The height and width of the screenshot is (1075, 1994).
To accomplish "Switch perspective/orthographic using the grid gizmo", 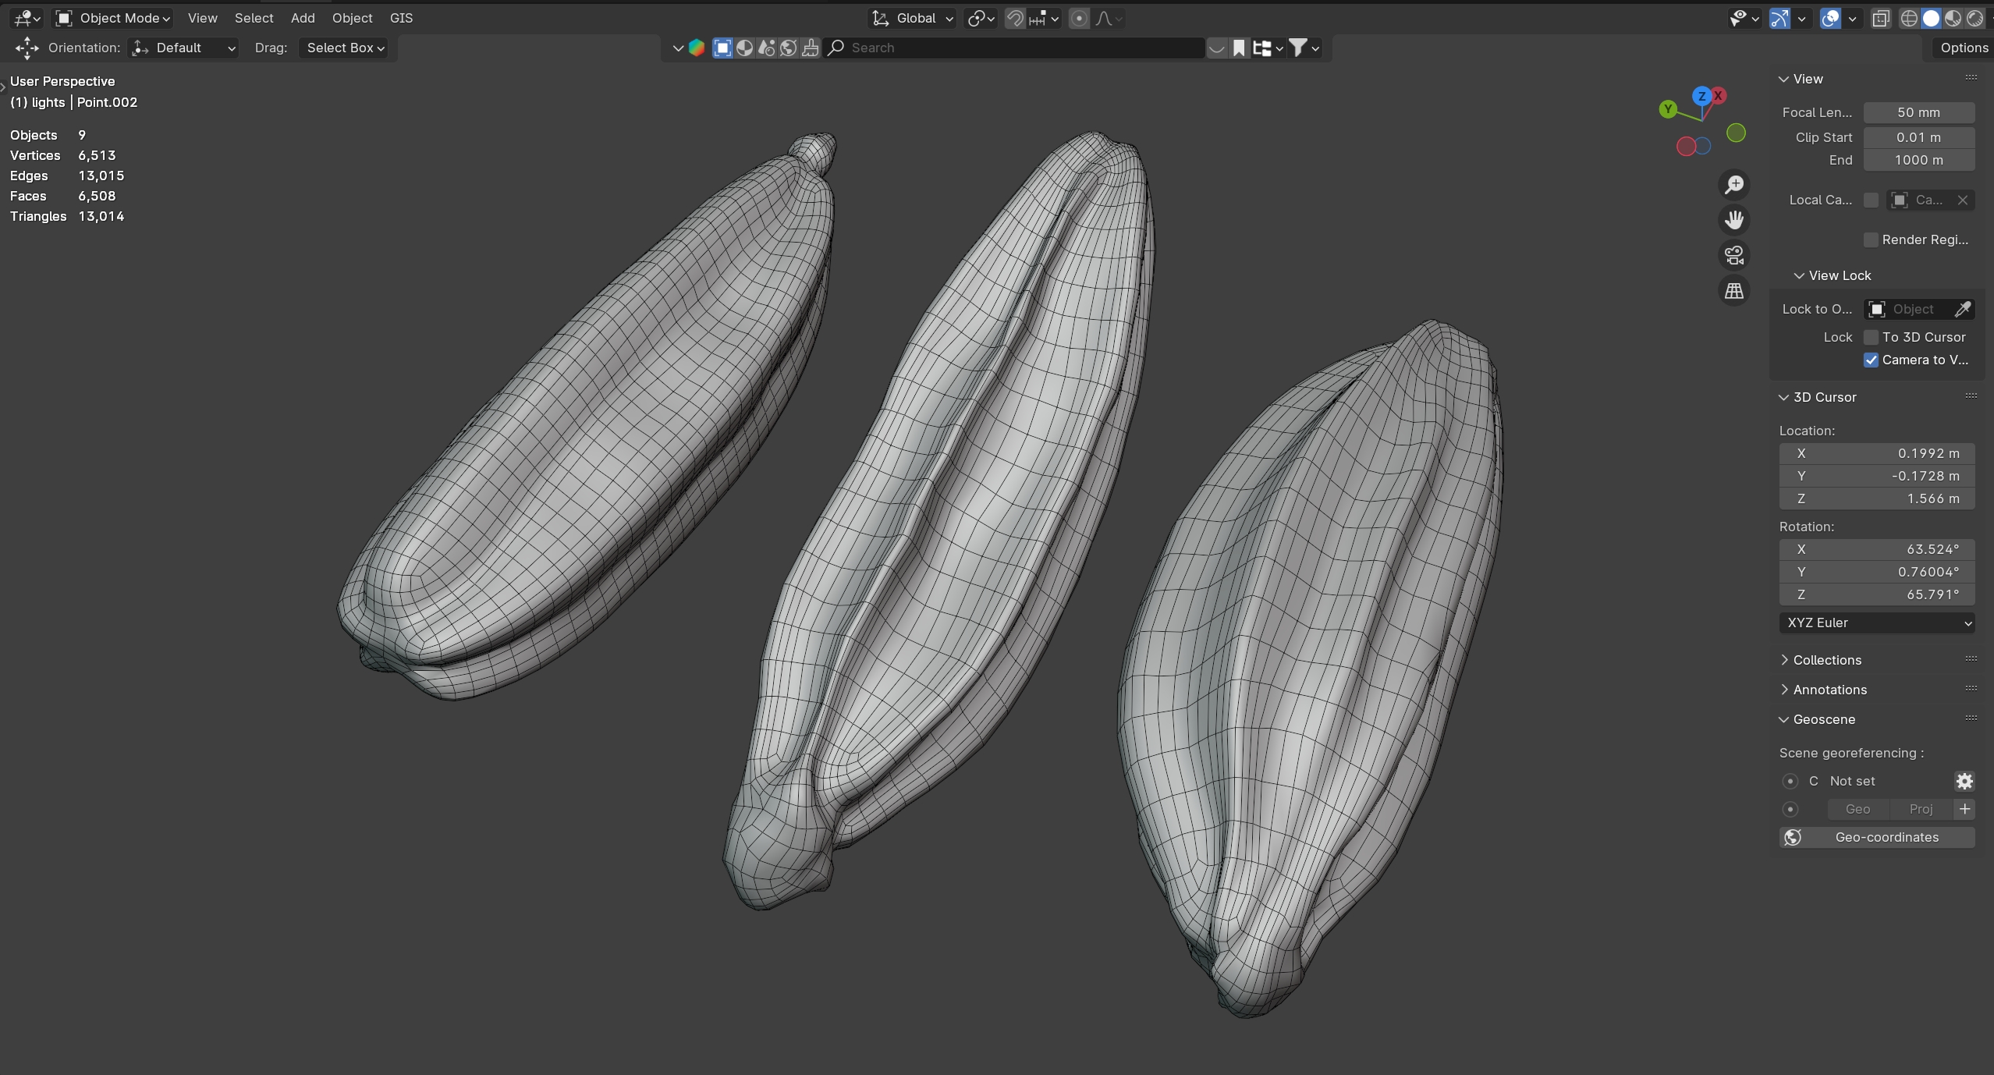I will coord(1733,291).
